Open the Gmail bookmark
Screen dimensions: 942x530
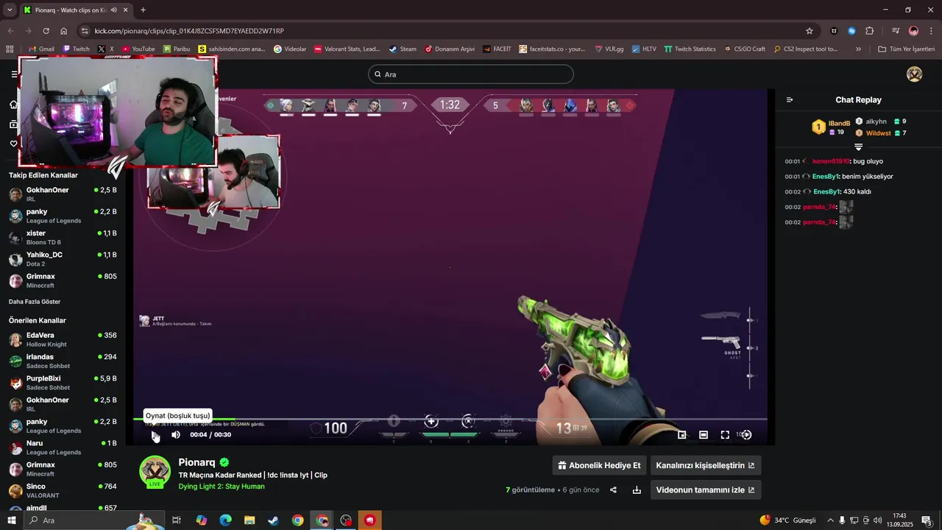click(41, 49)
